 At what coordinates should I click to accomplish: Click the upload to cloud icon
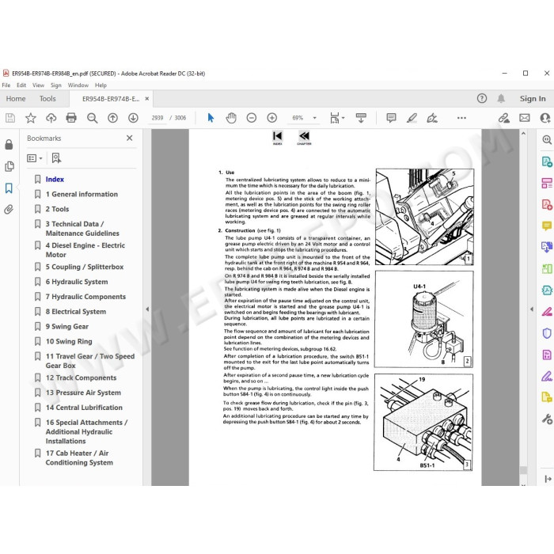[x=51, y=118]
